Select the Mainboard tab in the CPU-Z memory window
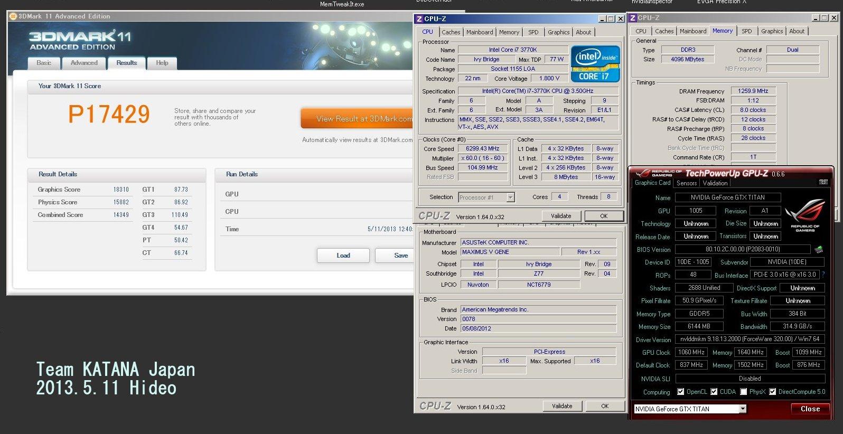 [693, 31]
